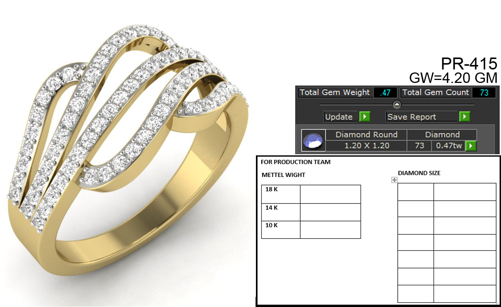Click first empty cell in Diamond Size table

415,192
